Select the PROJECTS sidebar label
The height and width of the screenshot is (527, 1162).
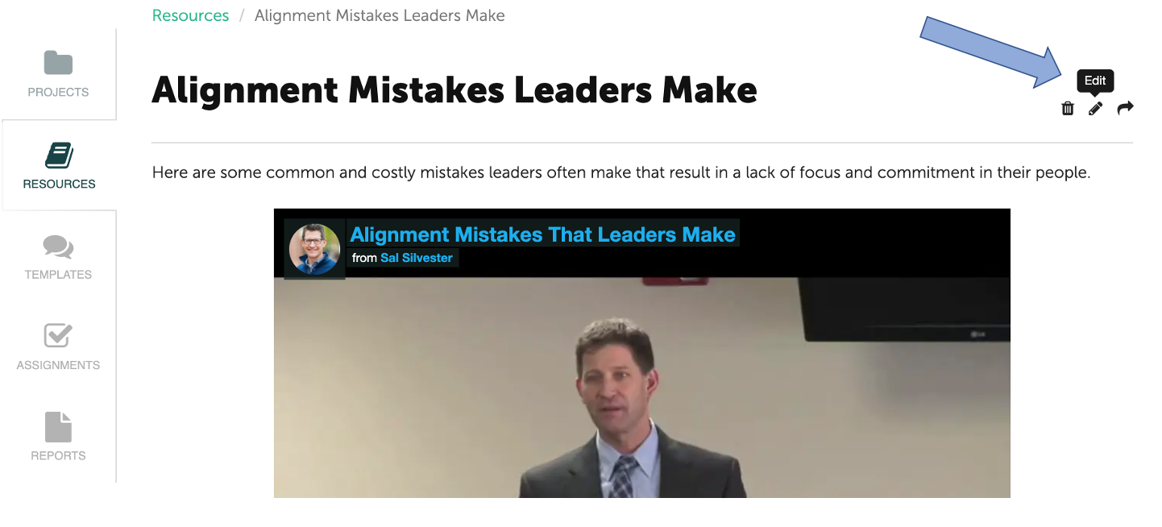click(x=58, y=92)
